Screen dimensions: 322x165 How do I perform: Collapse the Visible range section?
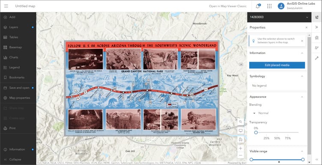[x=302, y=151]
